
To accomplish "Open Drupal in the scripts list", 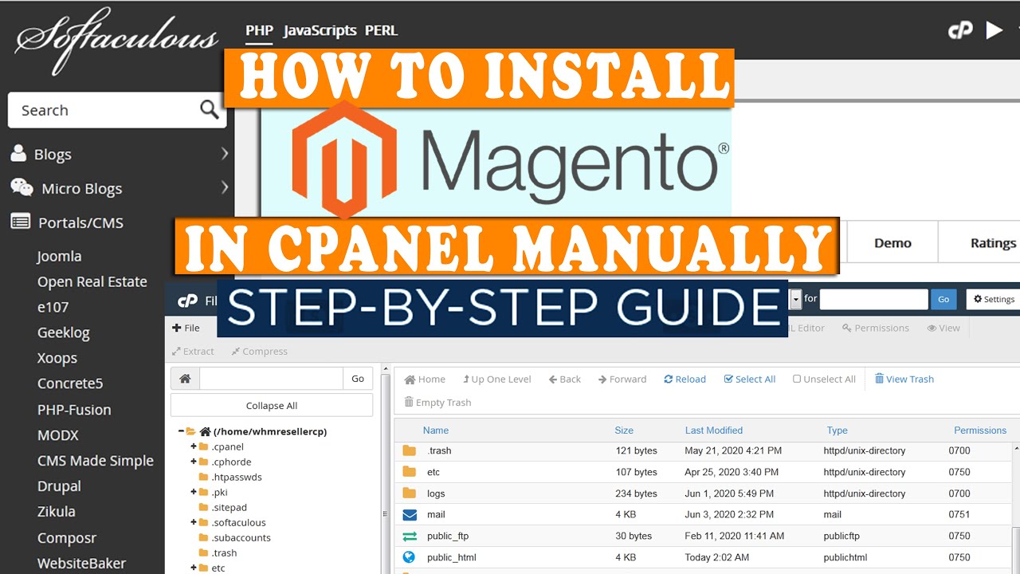I will tap(59, 486).
